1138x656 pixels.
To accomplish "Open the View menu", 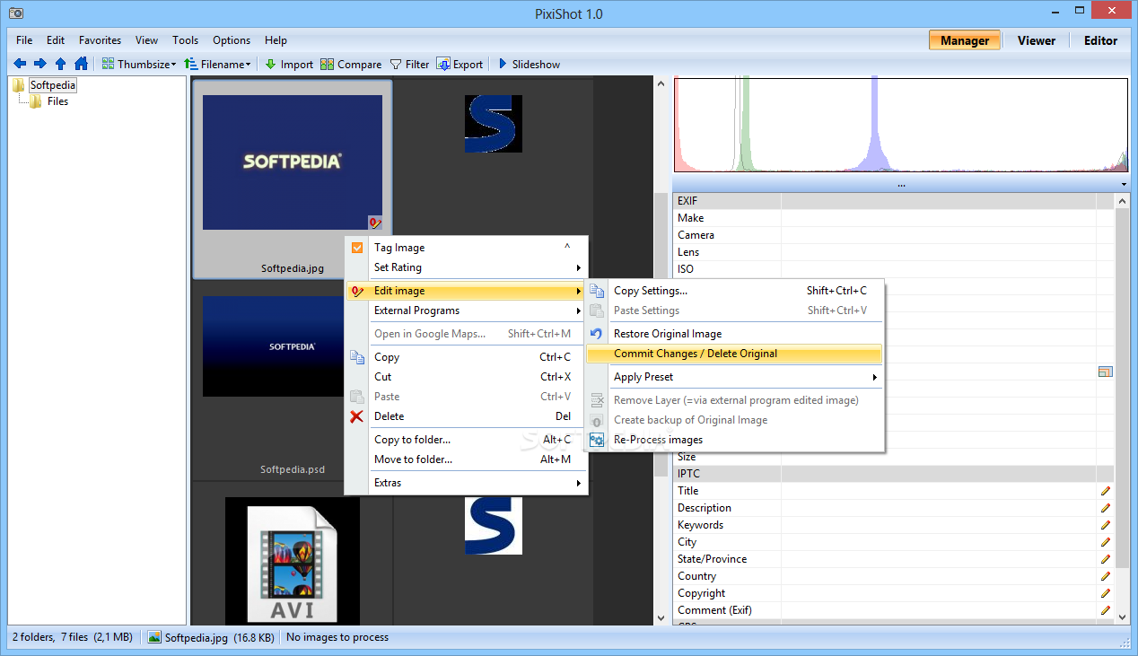I will [x=146, y=40].
